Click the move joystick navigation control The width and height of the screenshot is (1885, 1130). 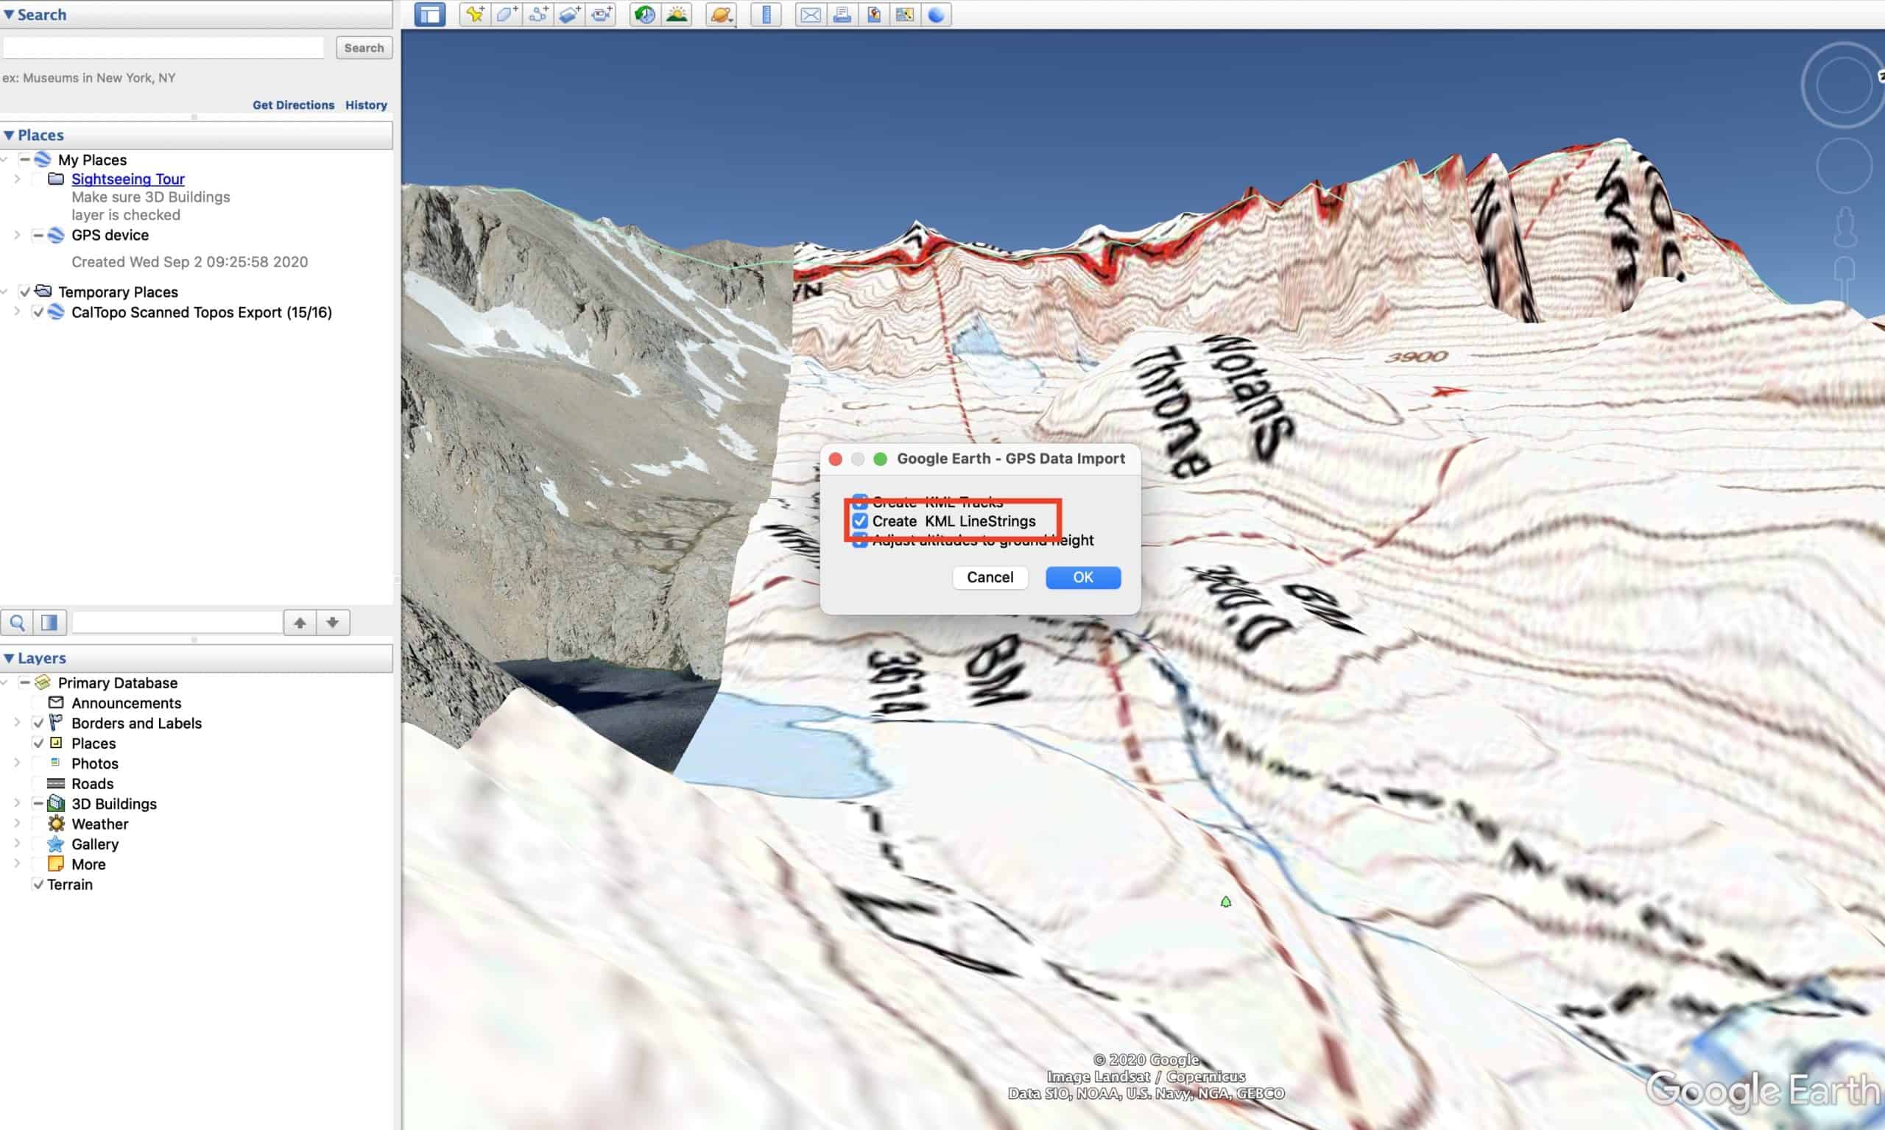(x=1844, y=166)
